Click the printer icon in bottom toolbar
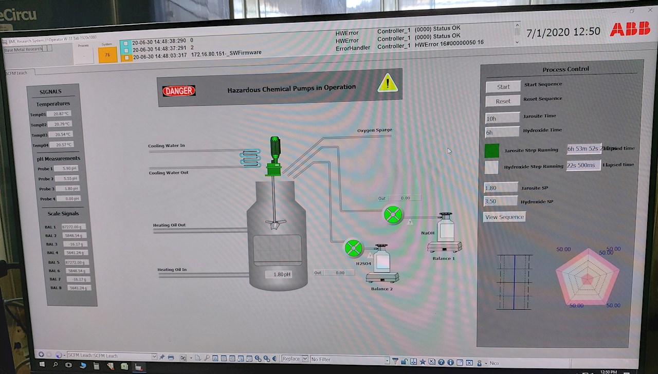 tap(171, 358)
